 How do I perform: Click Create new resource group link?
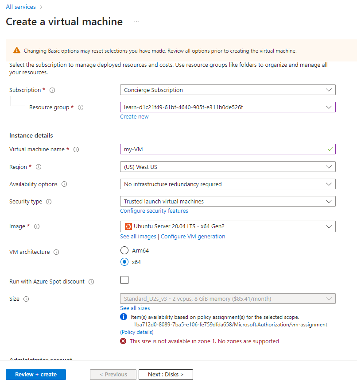(x=134, y=117)
